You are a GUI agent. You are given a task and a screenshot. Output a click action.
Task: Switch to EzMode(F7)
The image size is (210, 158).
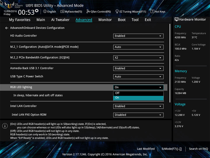(x=172, y=149)
